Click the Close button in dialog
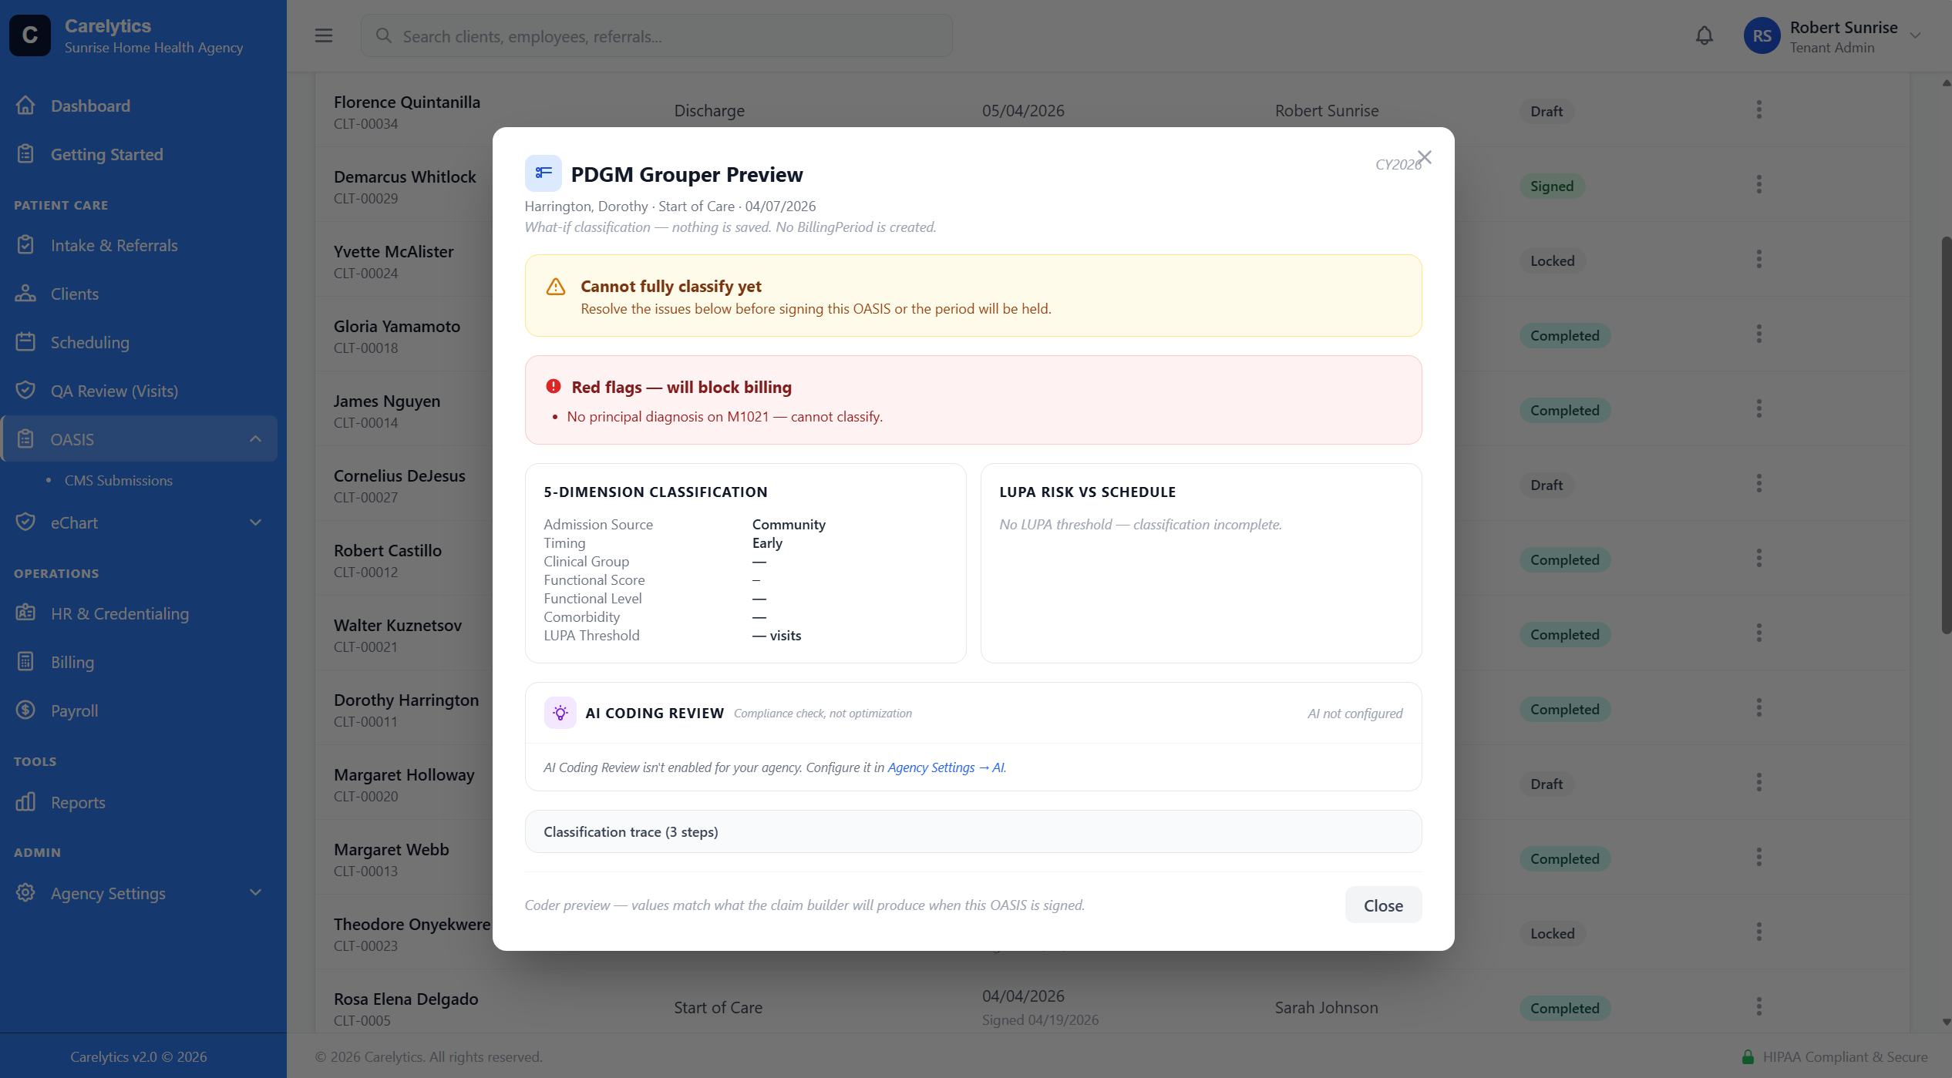The image size is (1952, 1078). click(x=1383, y=905)
